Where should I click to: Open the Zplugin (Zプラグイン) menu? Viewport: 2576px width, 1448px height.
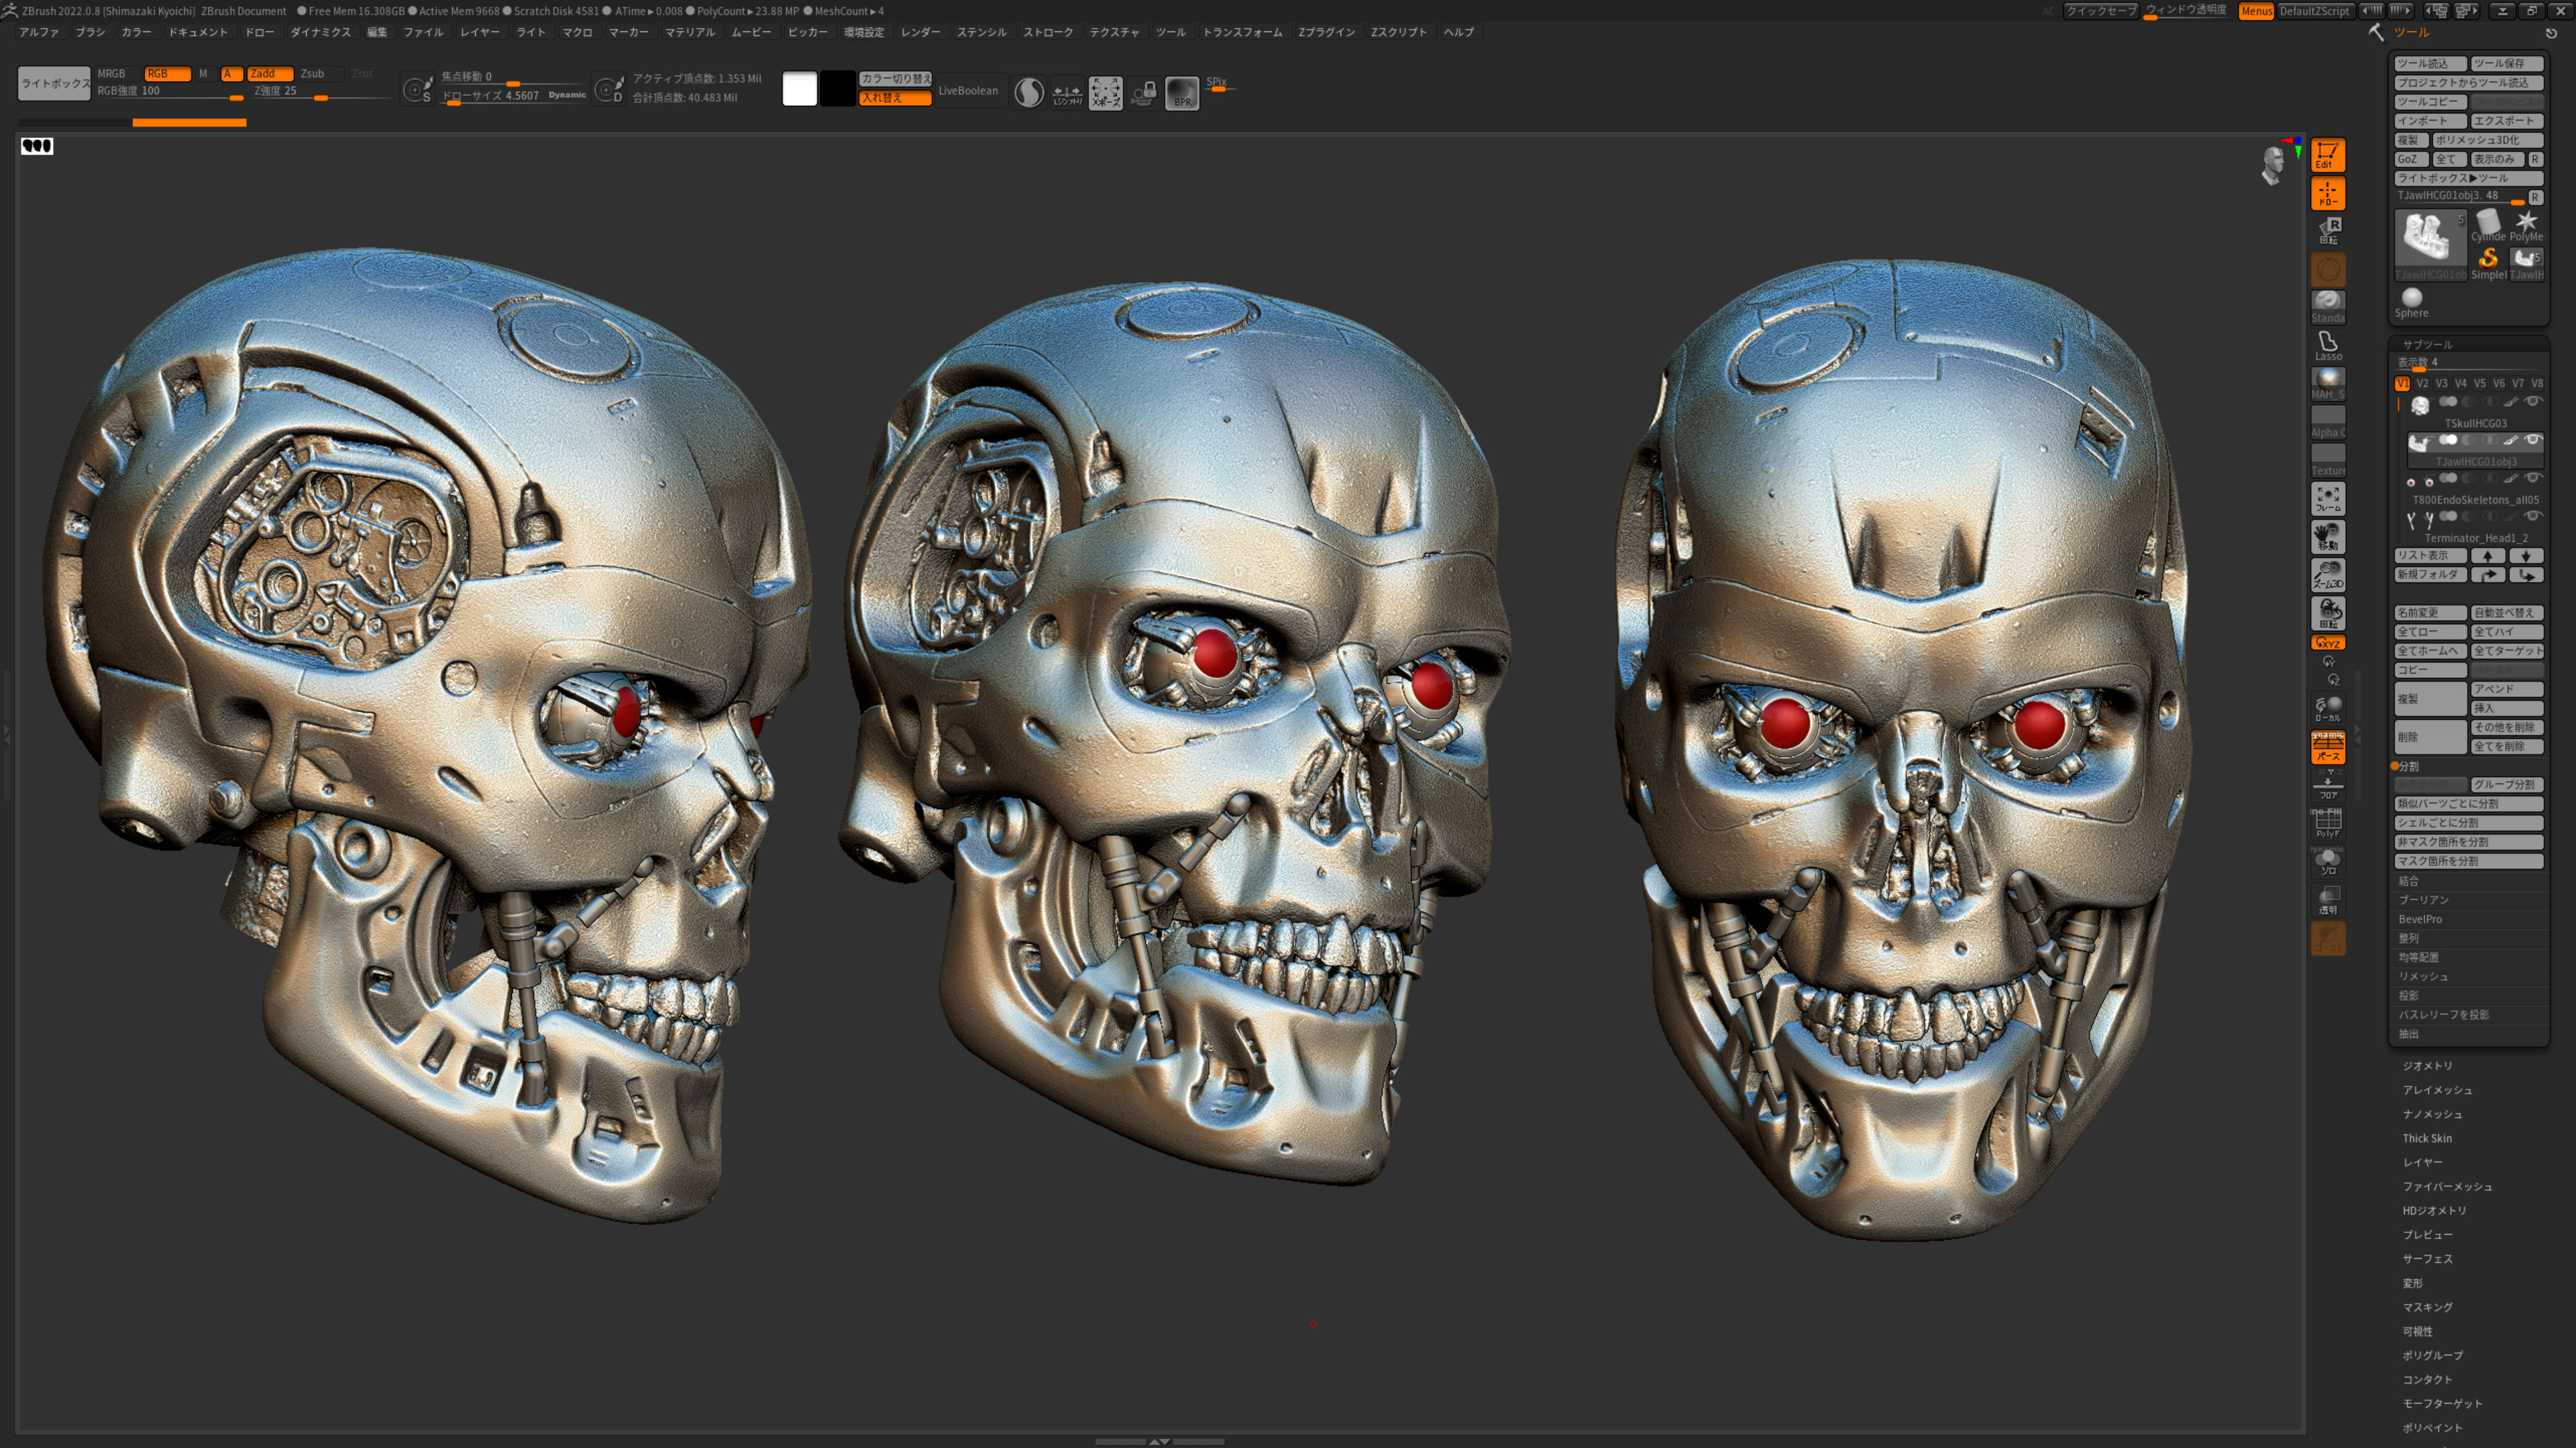tap(1326, 32)
